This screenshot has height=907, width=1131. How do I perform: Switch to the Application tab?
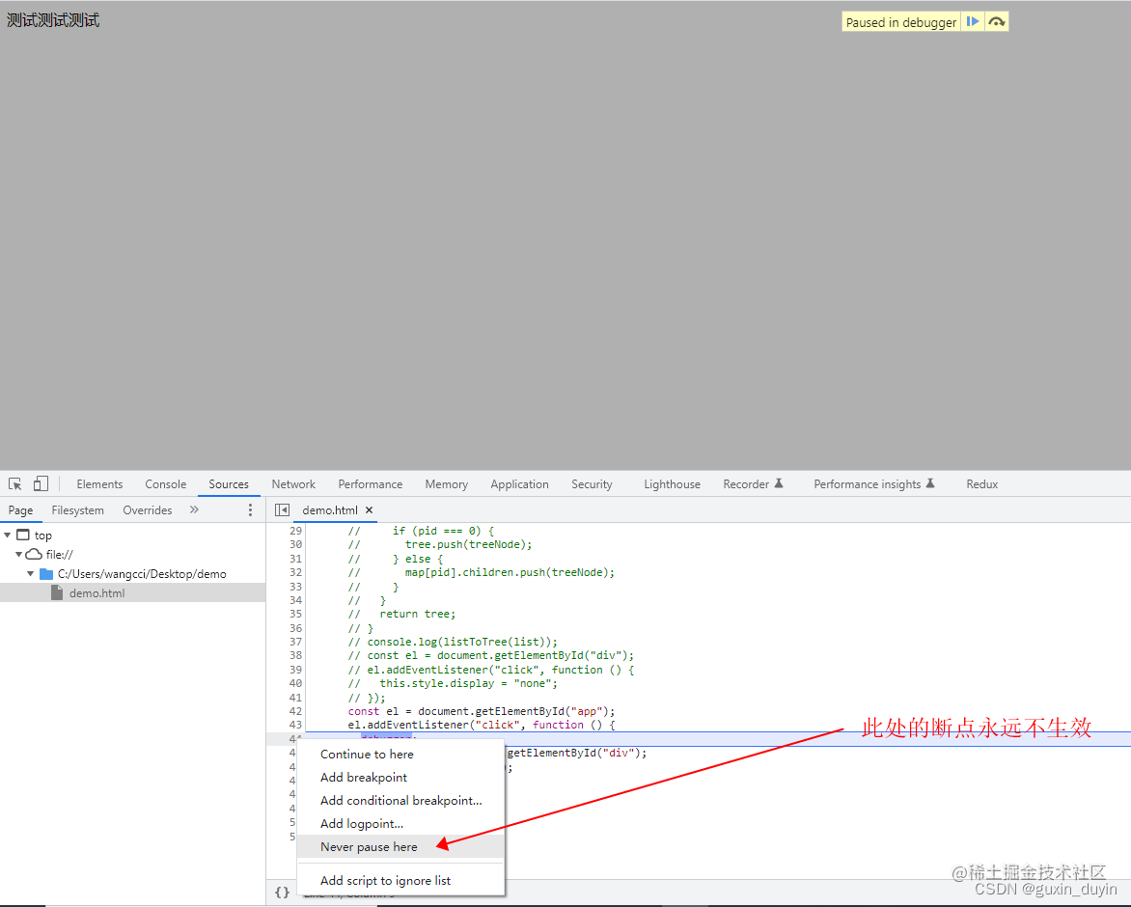pos(519,483)
